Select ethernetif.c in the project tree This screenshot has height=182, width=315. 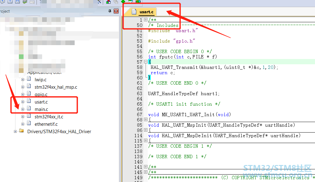(46, 124)
